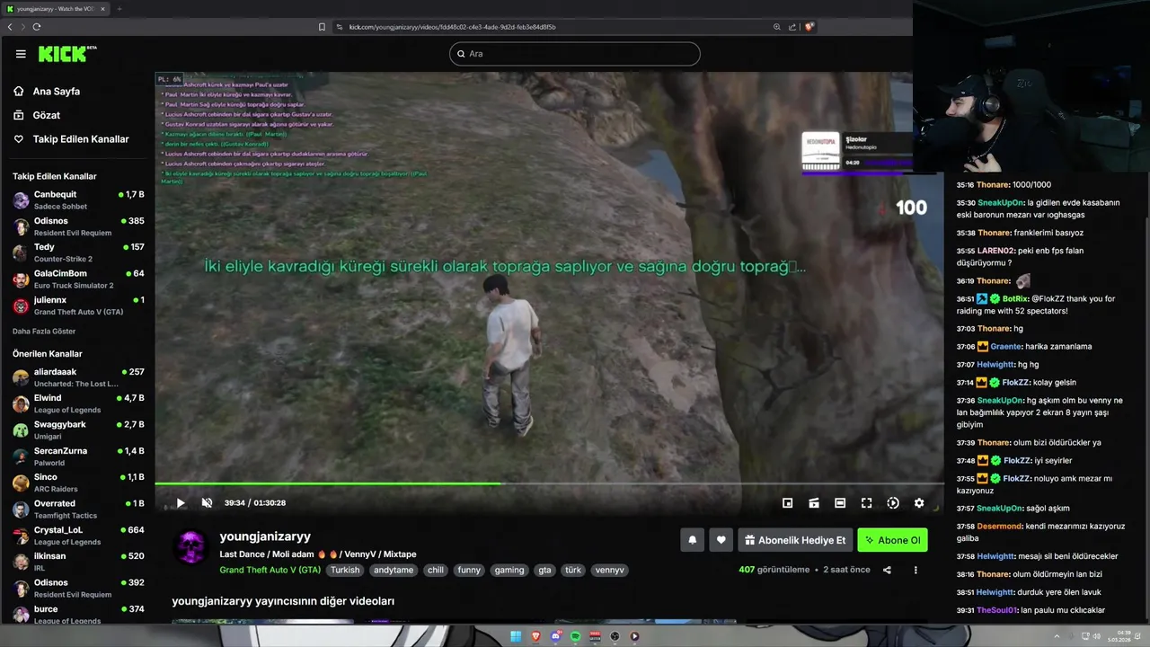Go to Ana Sayfa in sidebar
The image size is (1150, 647).
[47, 91]
